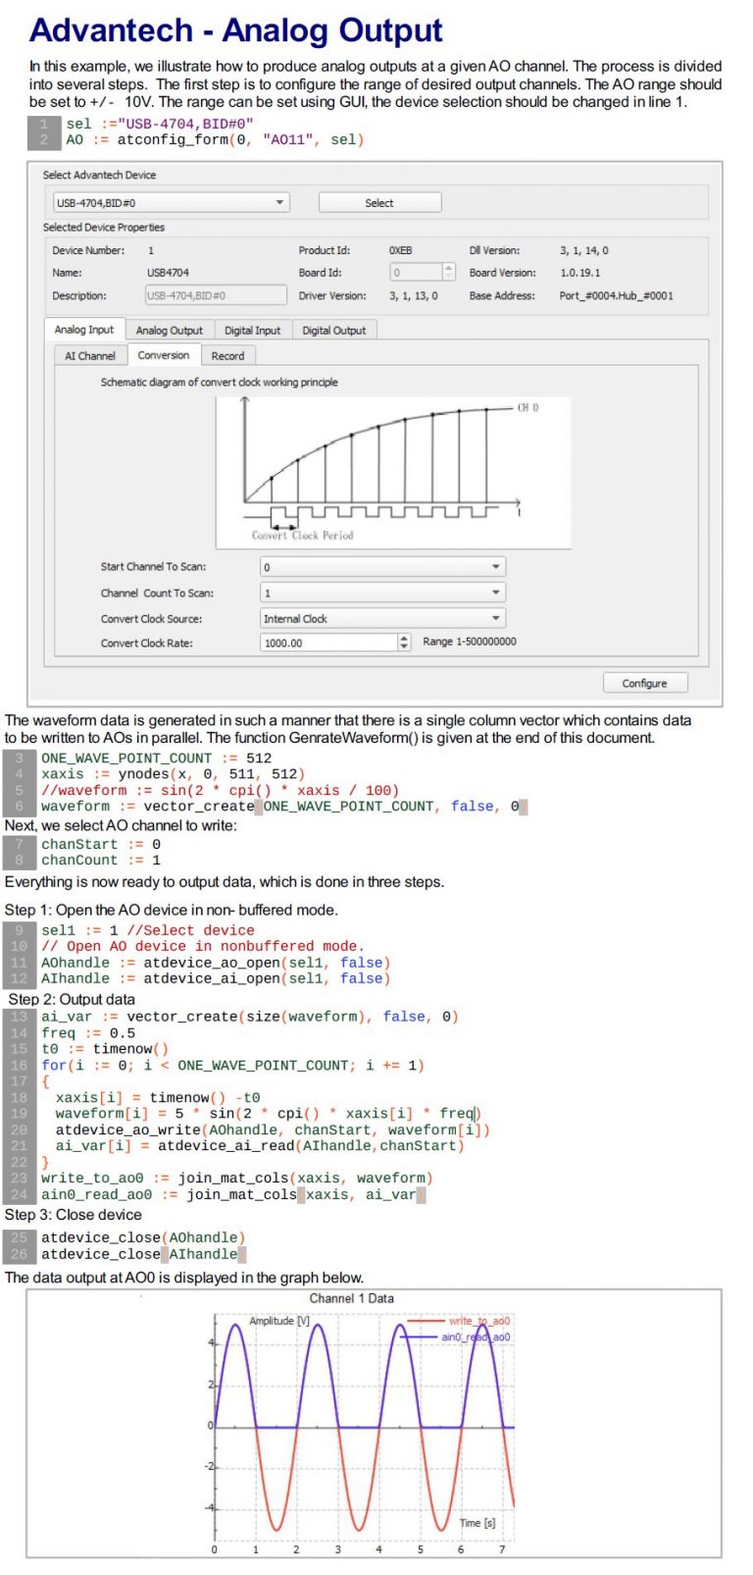This screenshot has width=753, height=1575.
Task: Open the Record sub-tab
Action: (227, 356)
